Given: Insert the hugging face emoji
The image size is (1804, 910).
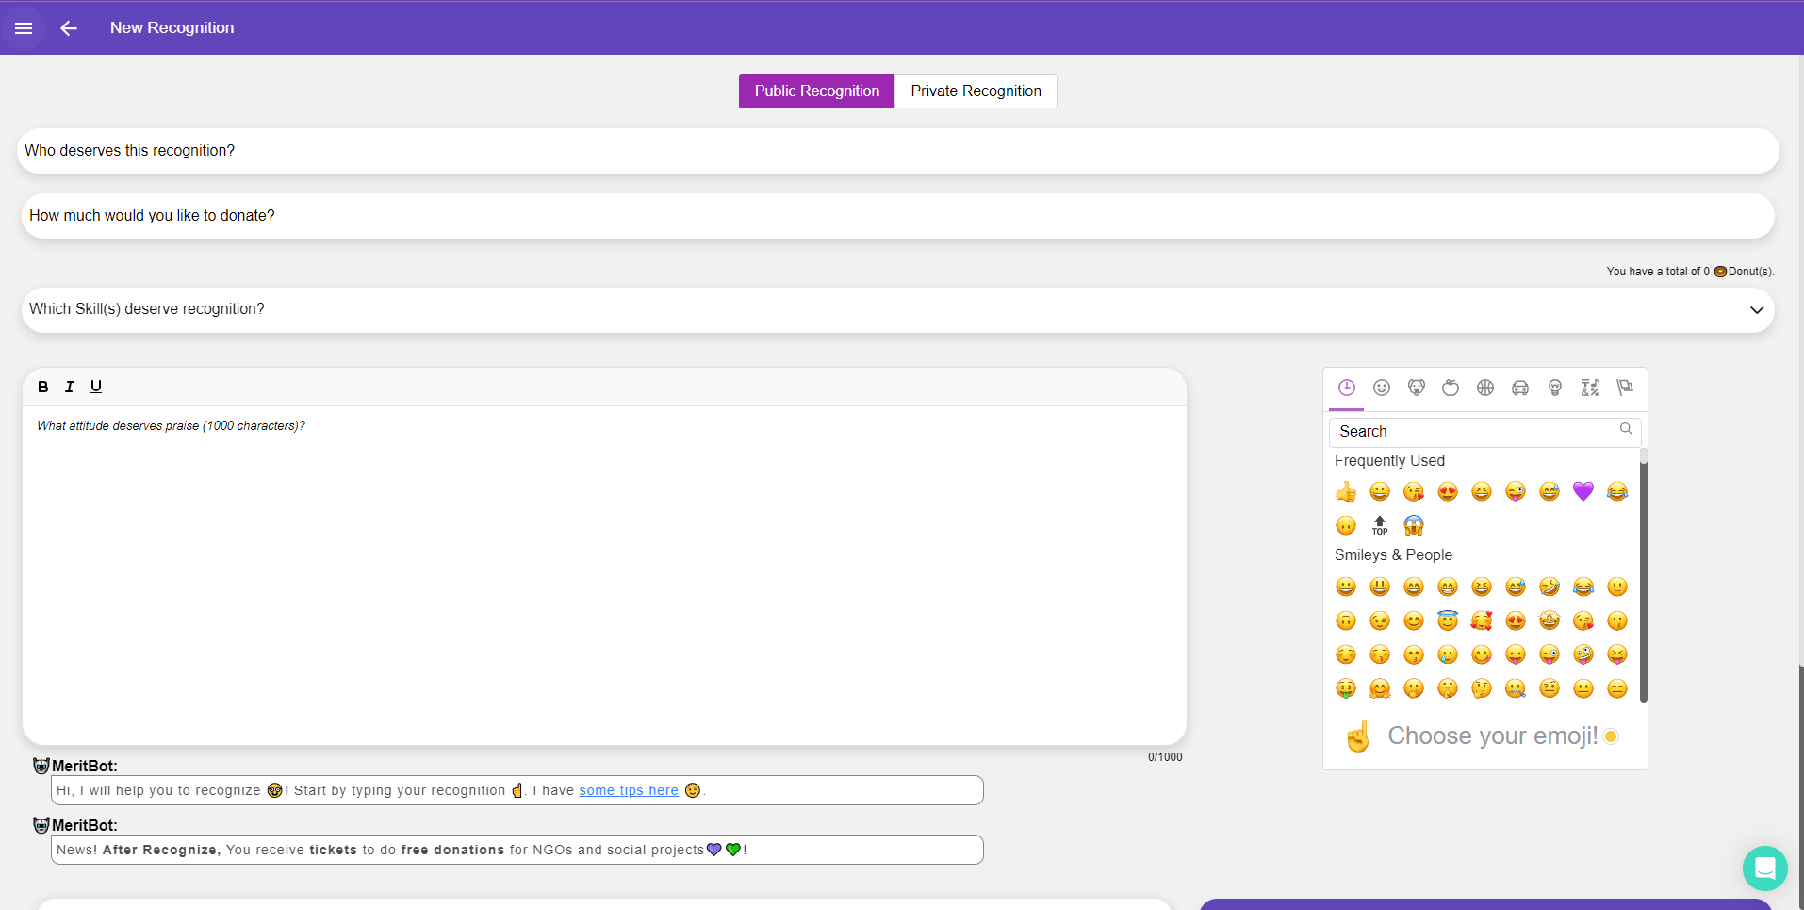Looking at the screenshot, I should tap(1380, 688).
